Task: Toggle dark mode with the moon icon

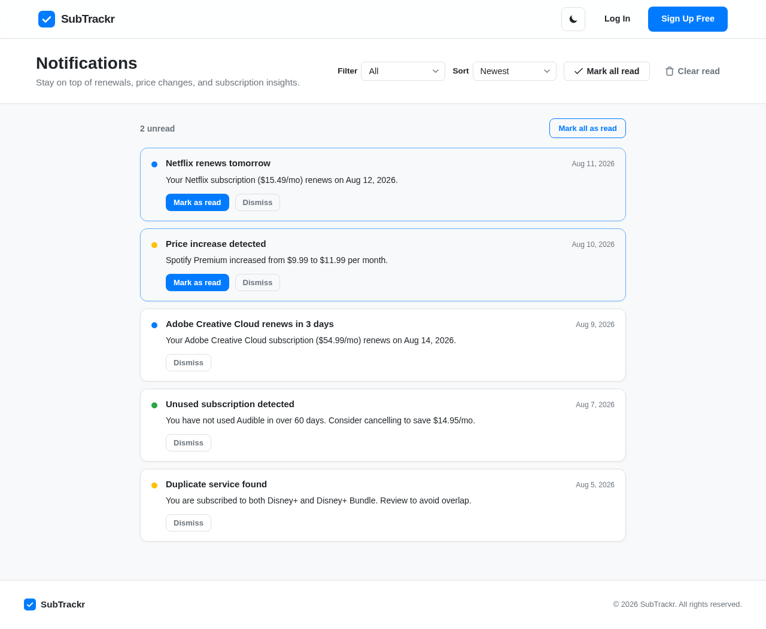Action: click(x=573, y=19)
